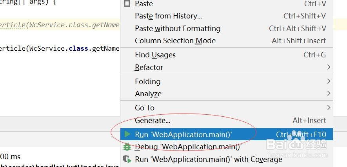Choose Paste from History…
This screenshot has width=347, height=167.
coord(168,16)
